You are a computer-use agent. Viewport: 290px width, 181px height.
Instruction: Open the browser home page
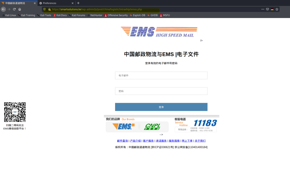click(20, 9)
